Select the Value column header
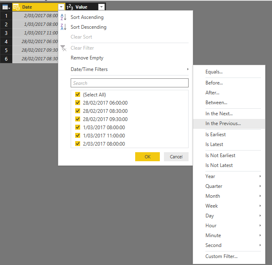Screen dimensions: 272x265 tap(86, 7)
